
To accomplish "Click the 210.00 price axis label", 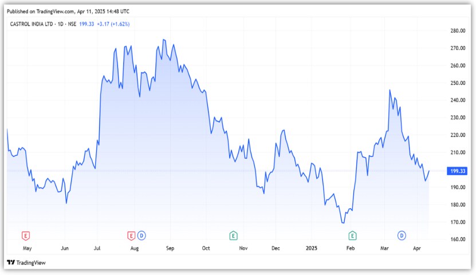I will pyautogui.click(x=458, y=152).
